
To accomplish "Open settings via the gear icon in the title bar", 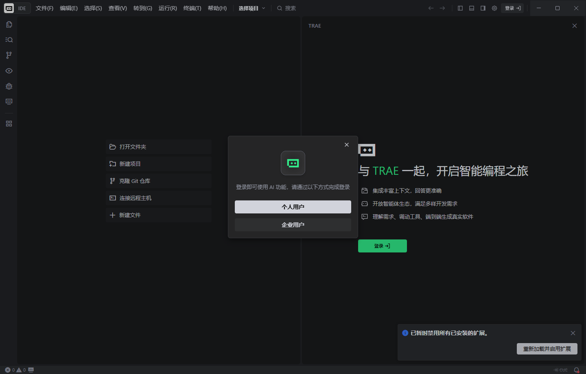I will point(494,8).
